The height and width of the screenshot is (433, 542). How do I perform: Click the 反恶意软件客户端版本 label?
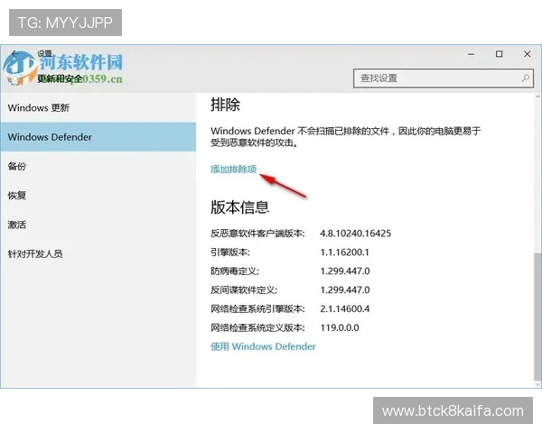click(x=257, y=234)
